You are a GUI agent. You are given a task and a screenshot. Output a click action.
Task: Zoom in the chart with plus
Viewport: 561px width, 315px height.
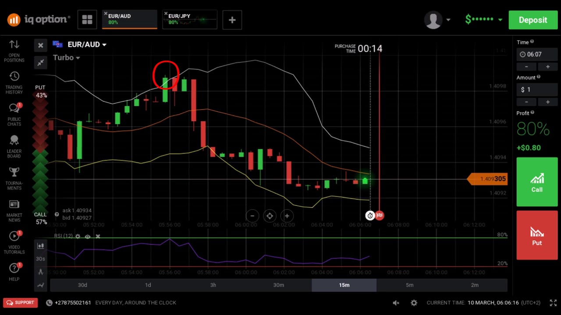pos(287,216)
